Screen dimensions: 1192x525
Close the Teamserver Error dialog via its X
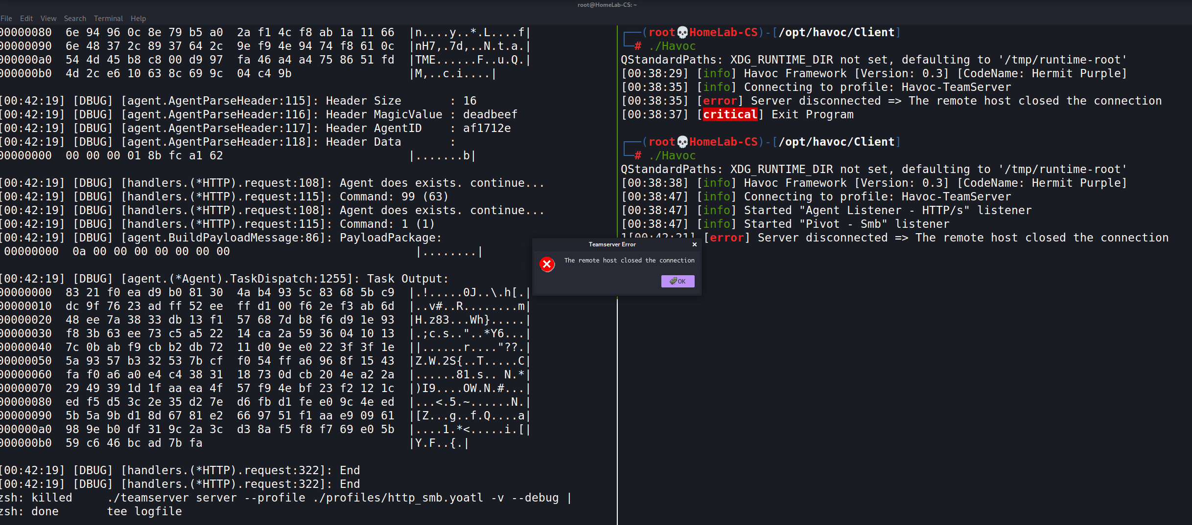click(x=695, y=244)
